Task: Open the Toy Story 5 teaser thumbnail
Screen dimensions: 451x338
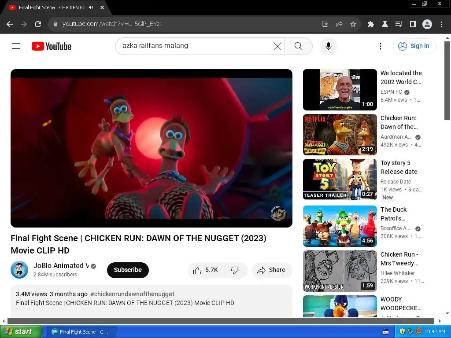Action: coord(340,180)
